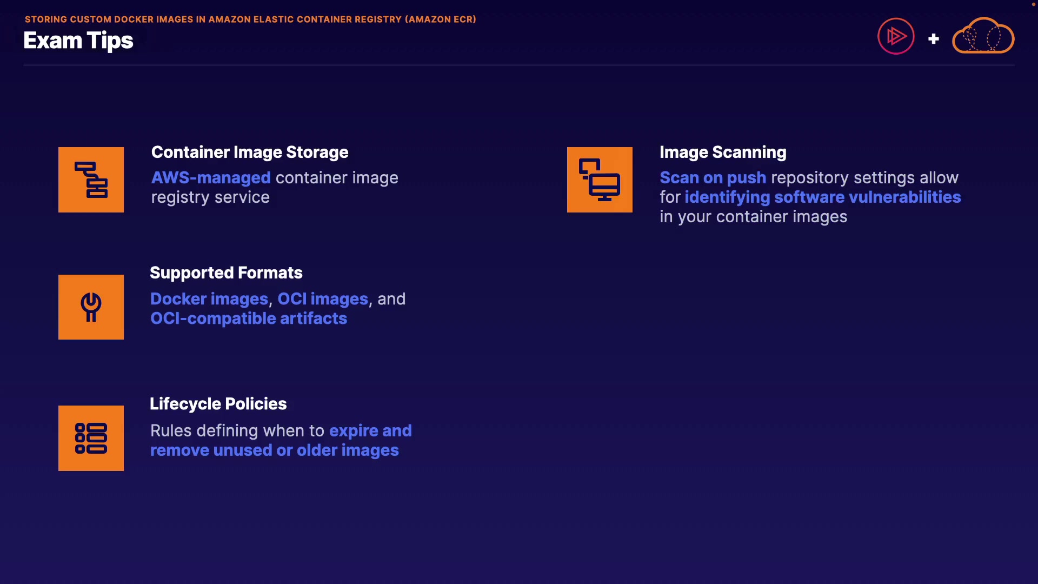Screen dimensions: 1038x584
Task: Click the AWS-managed highlighted text
Action: pos(211,178)
